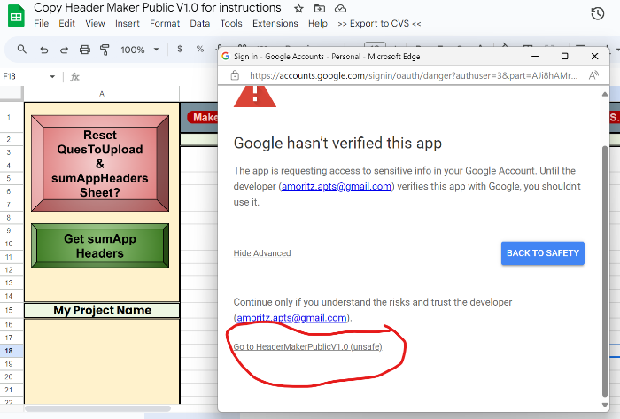This screenshot has width=620, height=419.
Task: Click Go to HeaderMakerPublicV1.0 (unsafe) link
Action: (x=307, y=346)
